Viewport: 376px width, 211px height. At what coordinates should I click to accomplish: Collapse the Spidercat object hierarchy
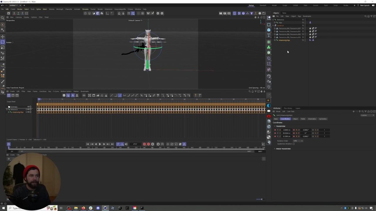tap(273, 25)
